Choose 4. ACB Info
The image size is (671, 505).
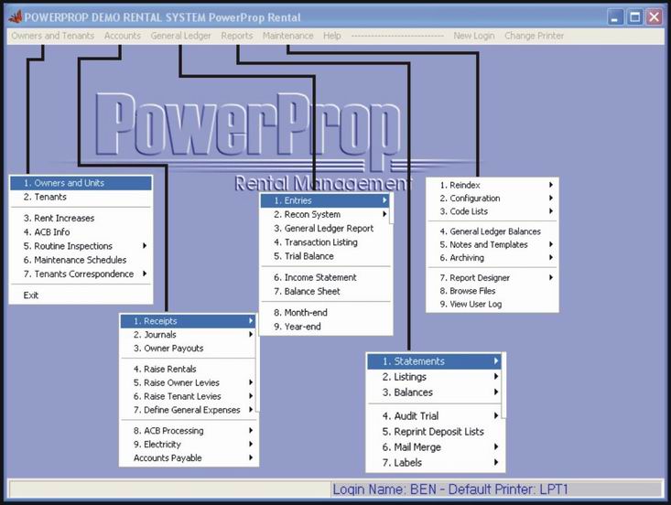81,232
